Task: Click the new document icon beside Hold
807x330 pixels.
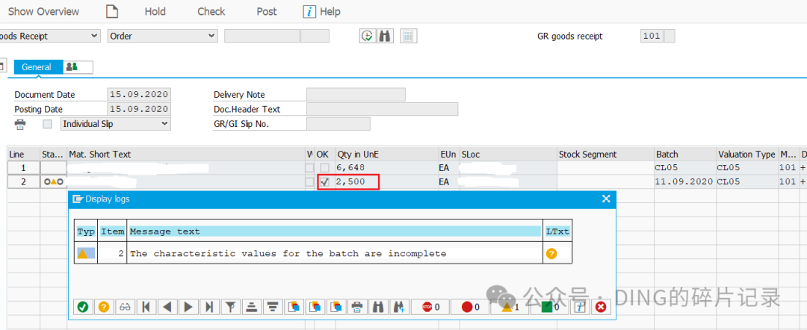Action: click(112, 11)
